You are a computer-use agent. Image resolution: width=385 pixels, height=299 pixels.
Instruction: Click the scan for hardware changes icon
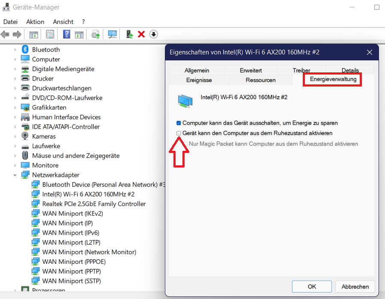click(112, 34)
